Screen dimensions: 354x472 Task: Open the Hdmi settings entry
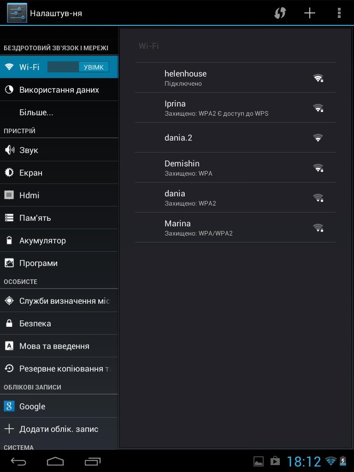(29, 195)
